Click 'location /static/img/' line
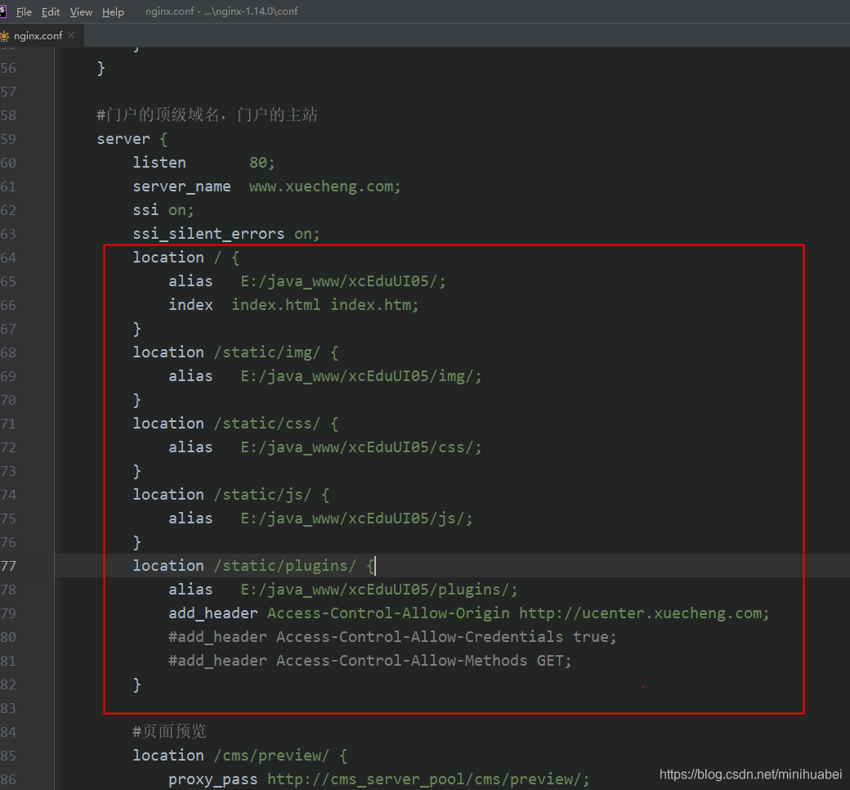The width and height of the screenshot is (850, 790). click(x=236, y=352)
